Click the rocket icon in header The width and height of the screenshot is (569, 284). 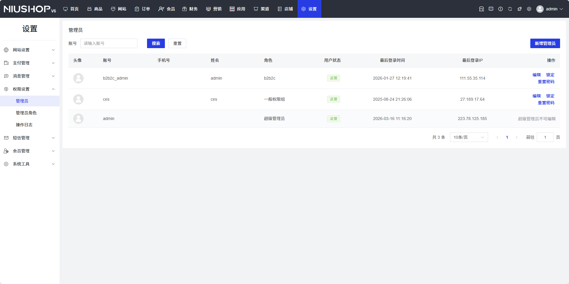click(519, 9)
